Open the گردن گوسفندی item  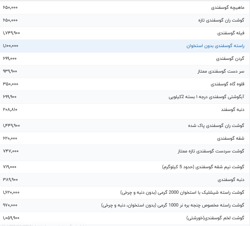(x=125, y=59)
